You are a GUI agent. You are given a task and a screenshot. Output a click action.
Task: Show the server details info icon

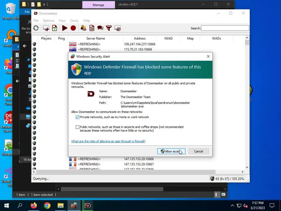tap(117, 28)
